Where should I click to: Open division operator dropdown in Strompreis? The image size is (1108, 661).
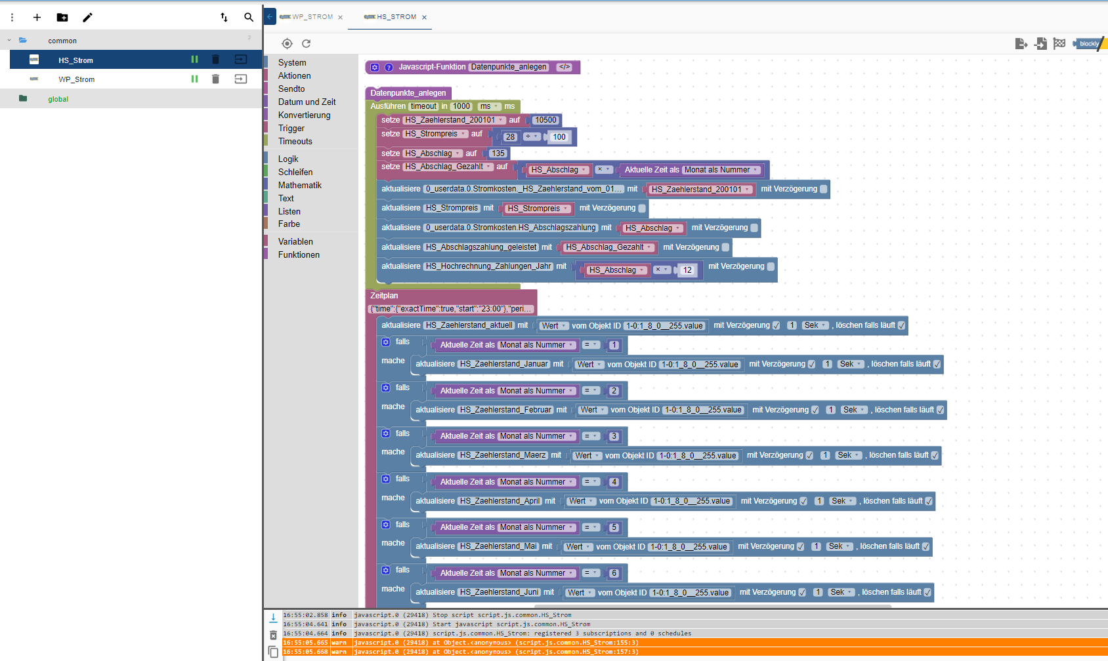532,136
